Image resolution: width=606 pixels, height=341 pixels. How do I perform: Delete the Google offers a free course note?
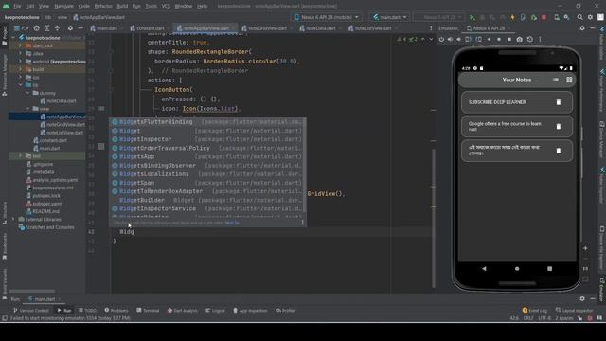tap(558, 126)
